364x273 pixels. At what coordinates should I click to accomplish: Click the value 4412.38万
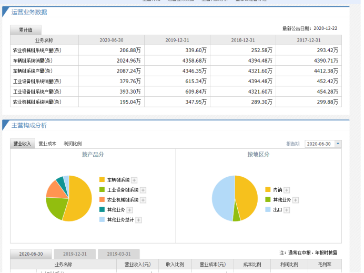pyautogui.click(x=326, y=71)
